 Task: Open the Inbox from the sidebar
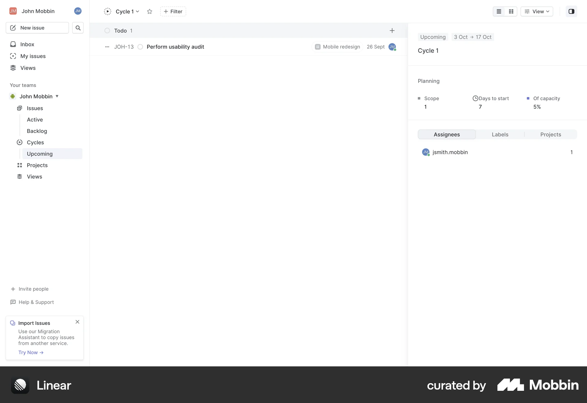point(27,44)
